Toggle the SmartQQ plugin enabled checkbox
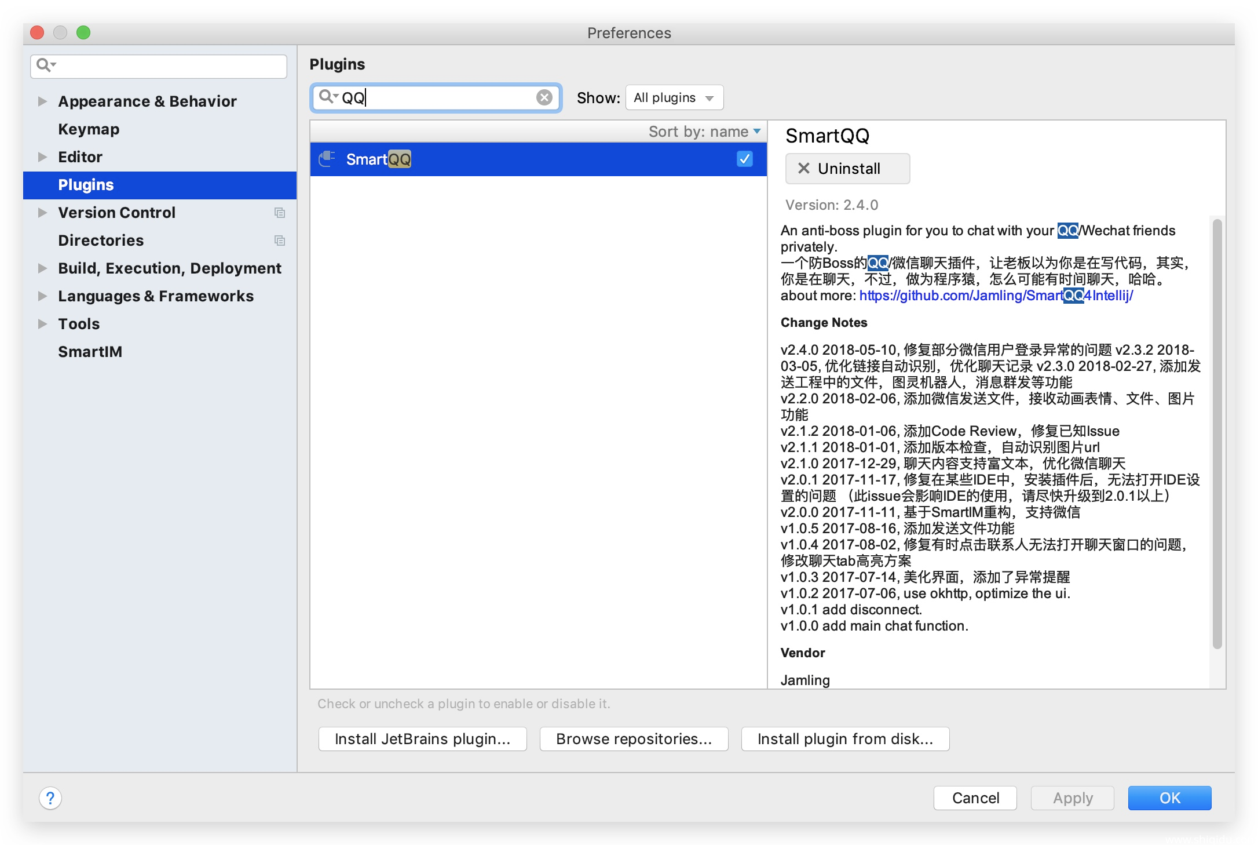Screen dimensions: 1258x845 [x=745, y=158]
